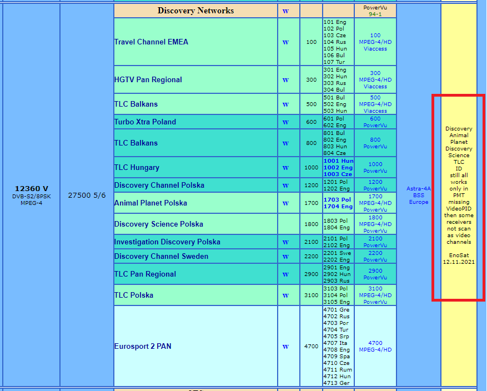
Task: Select the 2201 Swe audio PID text
Action: pos(337,253)
